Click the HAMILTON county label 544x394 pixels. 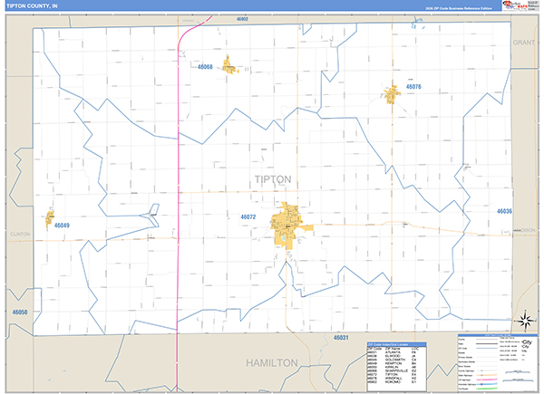(x=272, y=363)
